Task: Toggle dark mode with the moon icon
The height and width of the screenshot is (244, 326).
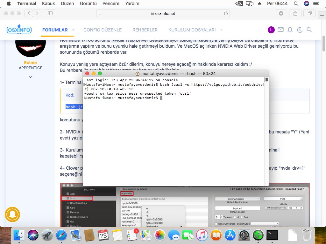Action: 300,30
